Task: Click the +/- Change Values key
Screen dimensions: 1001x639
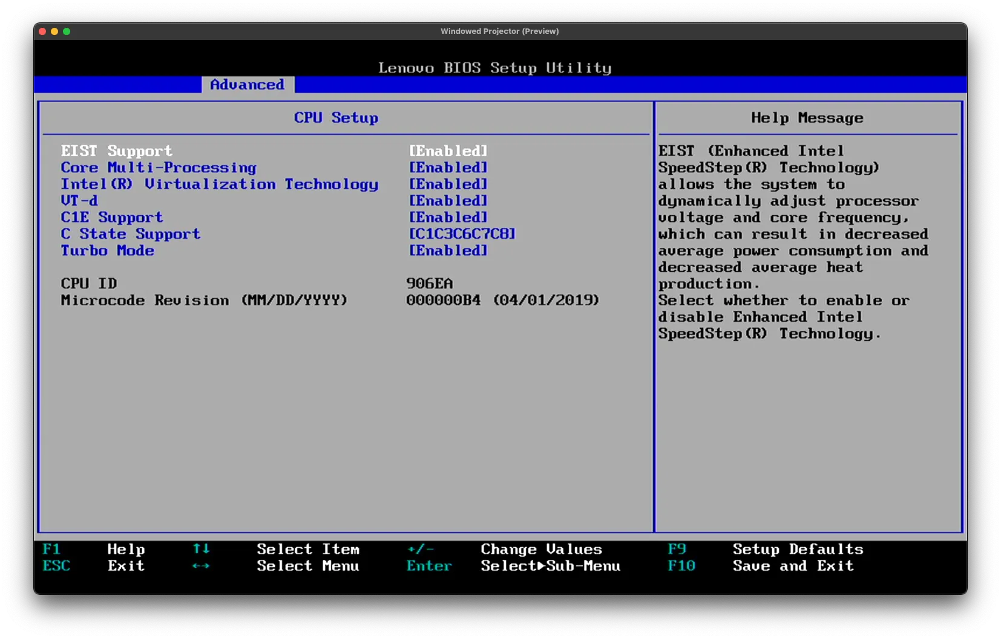Action: point(421,550)
